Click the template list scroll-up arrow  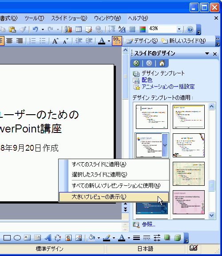211,107
